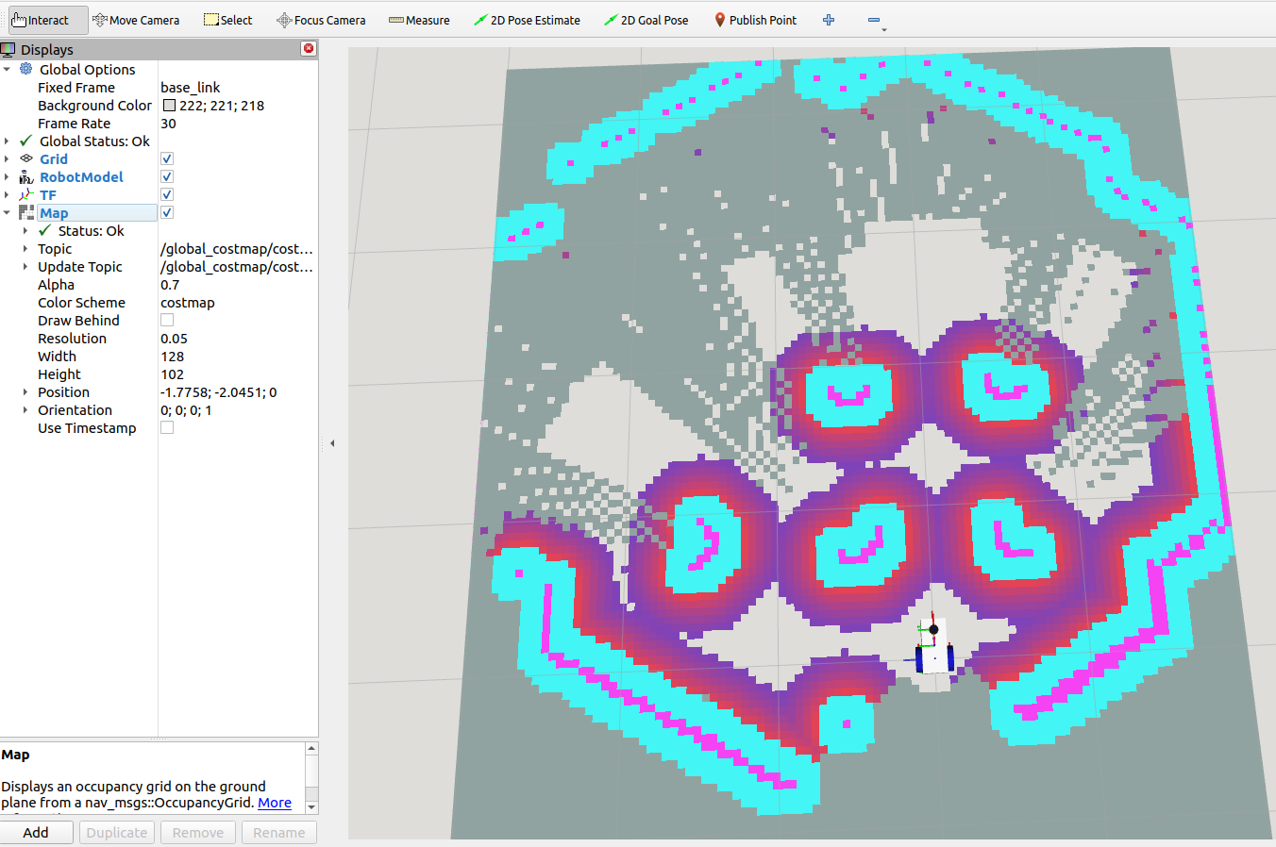Click the Map Status Ok checkmark icon
This screenshot has height=847, width=1276.
(x=44, y=230)
